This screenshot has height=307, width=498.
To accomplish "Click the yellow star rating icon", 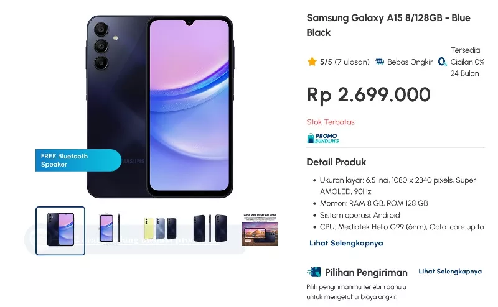I will click(312, 62).
